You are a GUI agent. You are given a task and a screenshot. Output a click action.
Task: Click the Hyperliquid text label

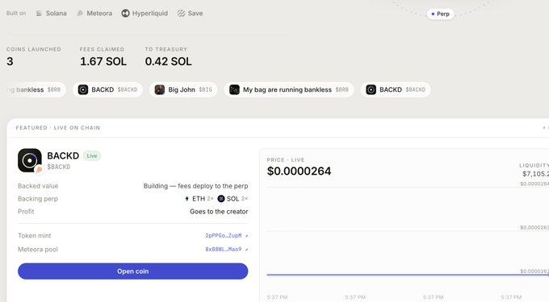coord(150,13)
